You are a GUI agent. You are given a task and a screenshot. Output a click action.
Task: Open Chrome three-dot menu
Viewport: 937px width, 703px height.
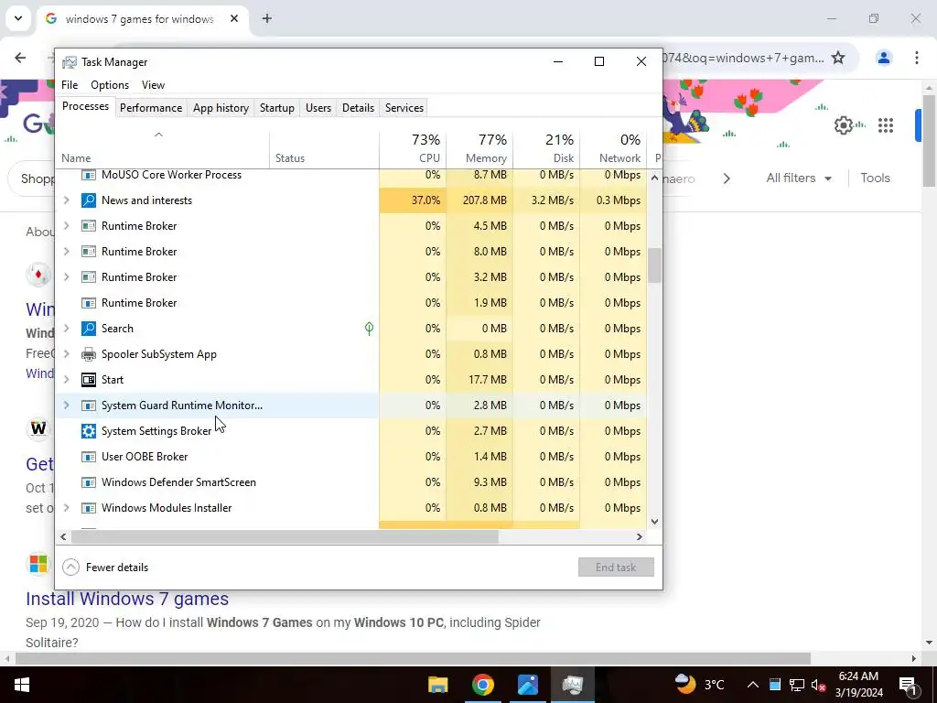(917, 58)
